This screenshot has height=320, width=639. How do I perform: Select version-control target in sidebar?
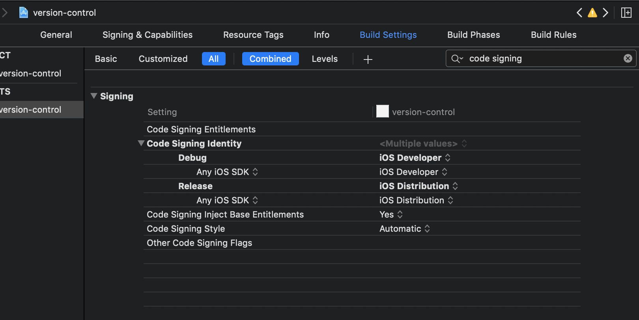click(41, 110)
